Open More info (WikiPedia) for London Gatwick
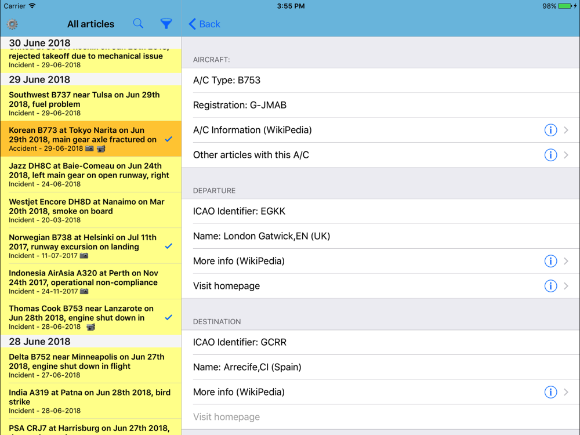 [x=380, y=261]
